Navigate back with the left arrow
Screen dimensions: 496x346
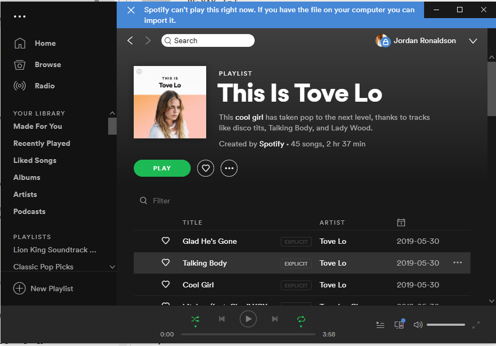click(x=130, y=40)
